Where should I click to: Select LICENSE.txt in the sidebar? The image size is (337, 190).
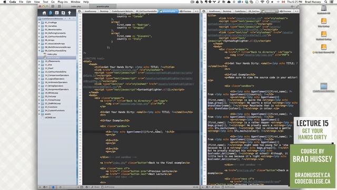tap(50, 118)
